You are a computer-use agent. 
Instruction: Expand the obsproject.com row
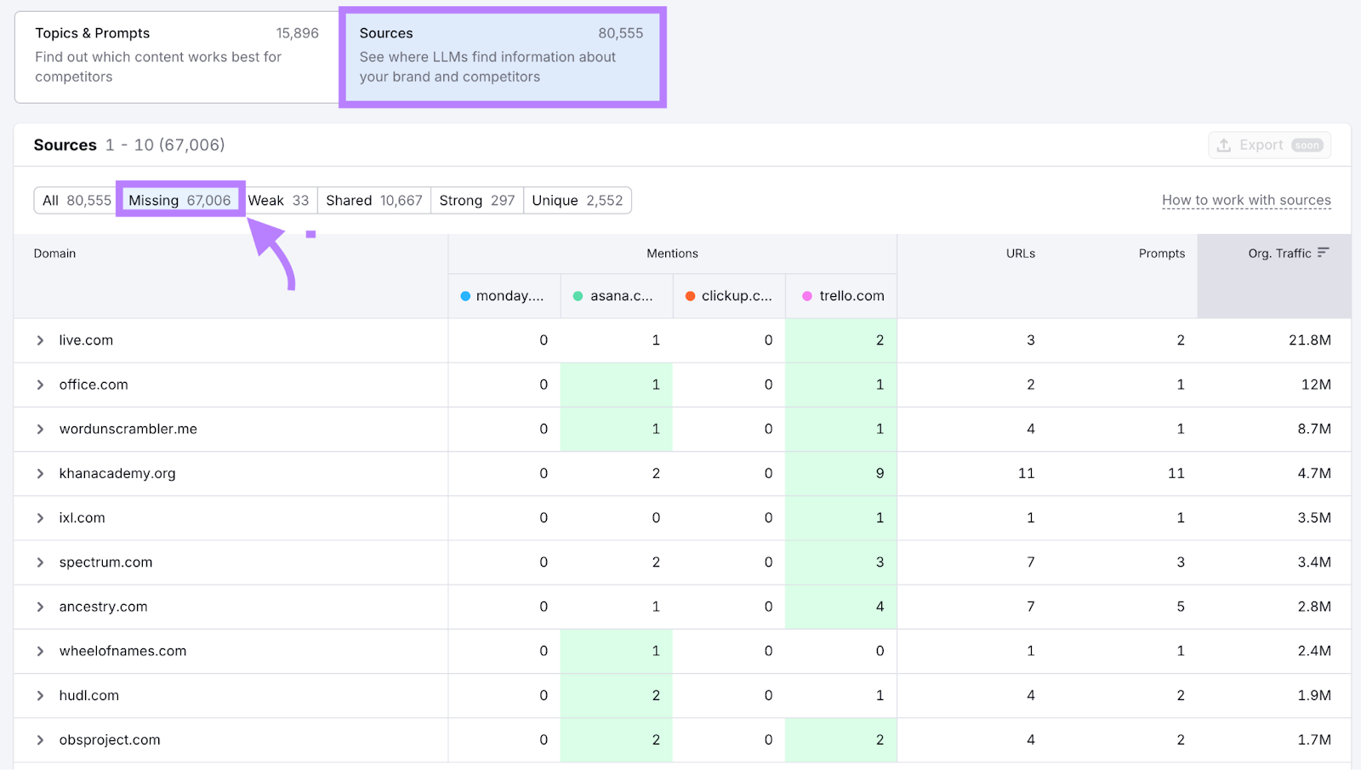click(x=39, y=739)
